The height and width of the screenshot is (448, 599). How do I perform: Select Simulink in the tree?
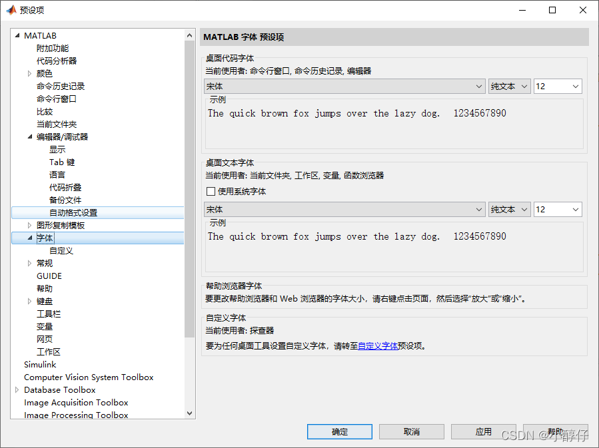(x=40, y=364)
